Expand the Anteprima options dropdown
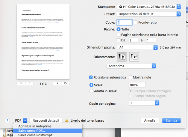Screen dimensions: 188x137 click(x=131, y=66)
